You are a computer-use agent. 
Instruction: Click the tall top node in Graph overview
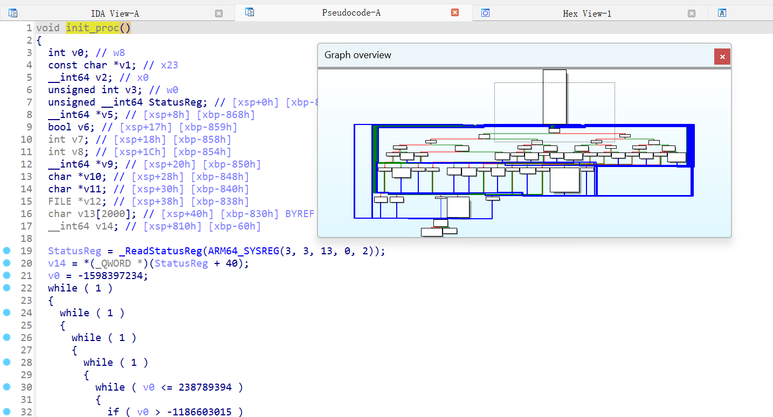tap(554, 97)
